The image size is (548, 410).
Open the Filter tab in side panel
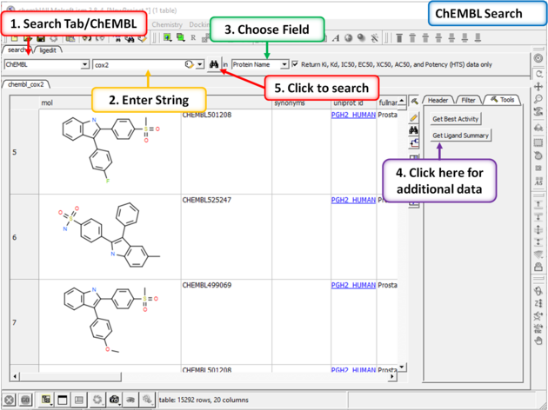(468, 101)
